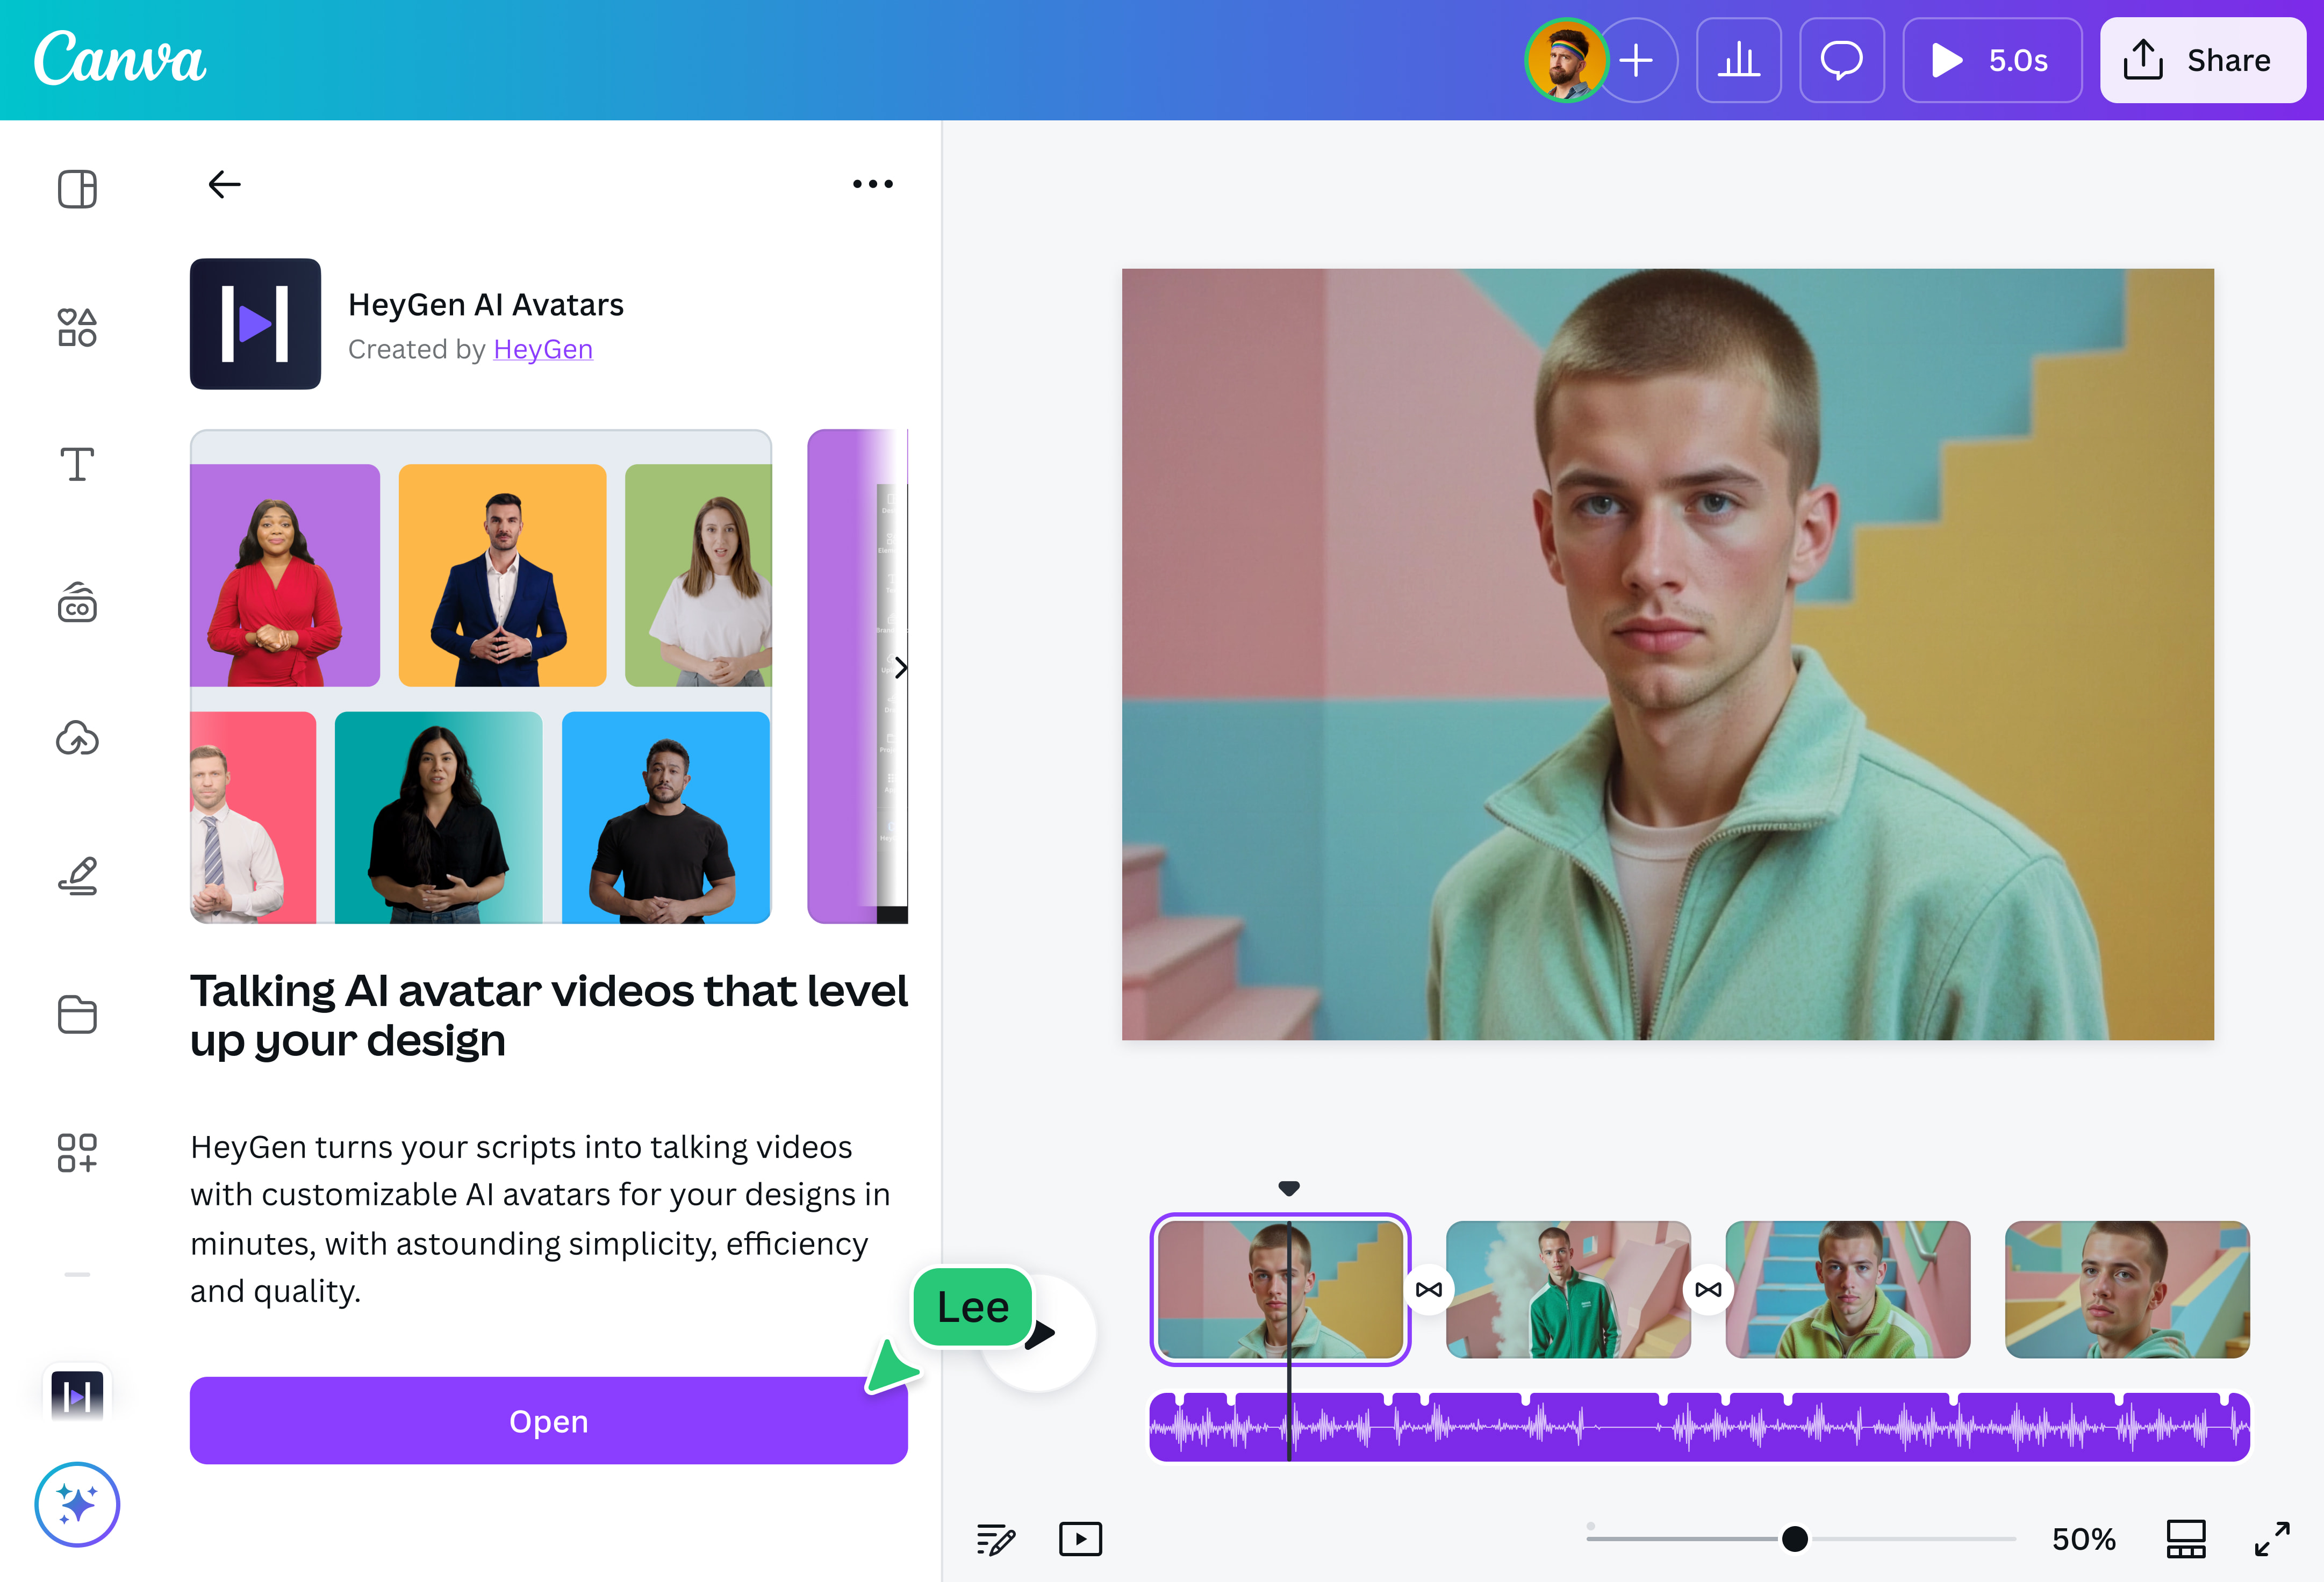
Task: Visit the HeyGen creator link
Action: (542, 349)
